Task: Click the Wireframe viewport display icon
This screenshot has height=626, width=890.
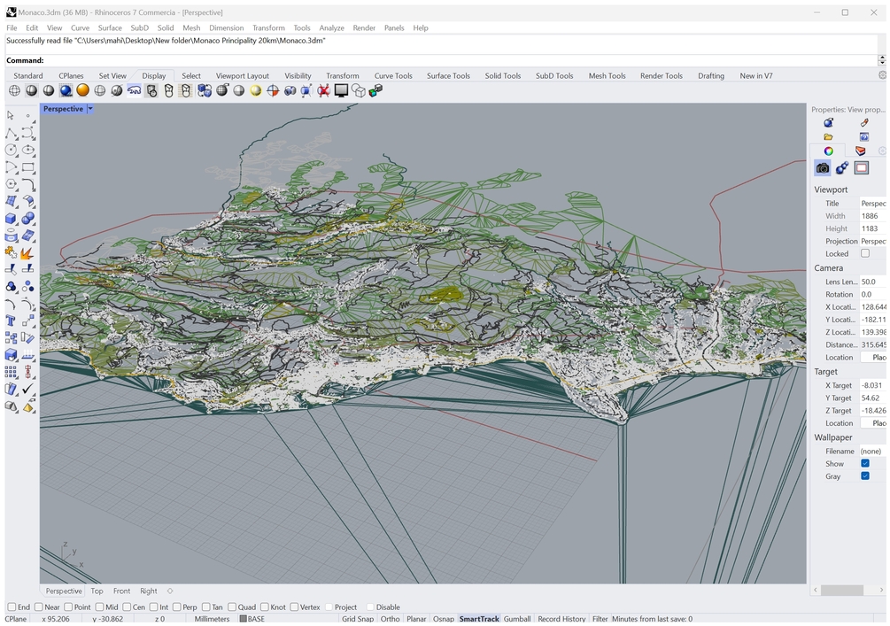Action: coord(15,90)
